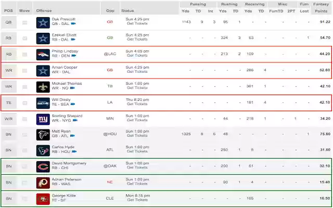Click the CLE opponent in George Kittle's row
The width and height of the screenshot is (333, 208).
tap(110, 198)
